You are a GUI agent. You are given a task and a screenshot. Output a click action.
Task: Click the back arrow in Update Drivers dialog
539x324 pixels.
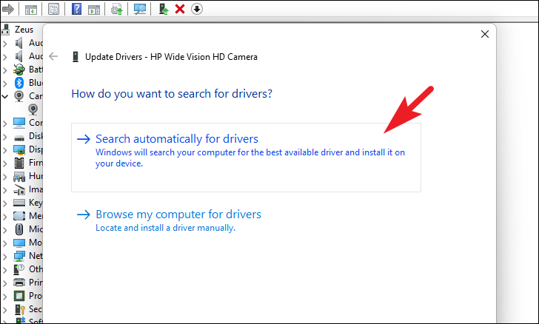click(x=53, y=56)
